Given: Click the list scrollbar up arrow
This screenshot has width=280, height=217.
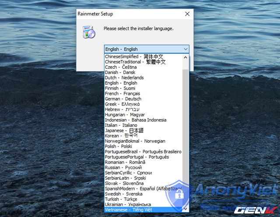Looking at the screenshot, I should [185, 57].
